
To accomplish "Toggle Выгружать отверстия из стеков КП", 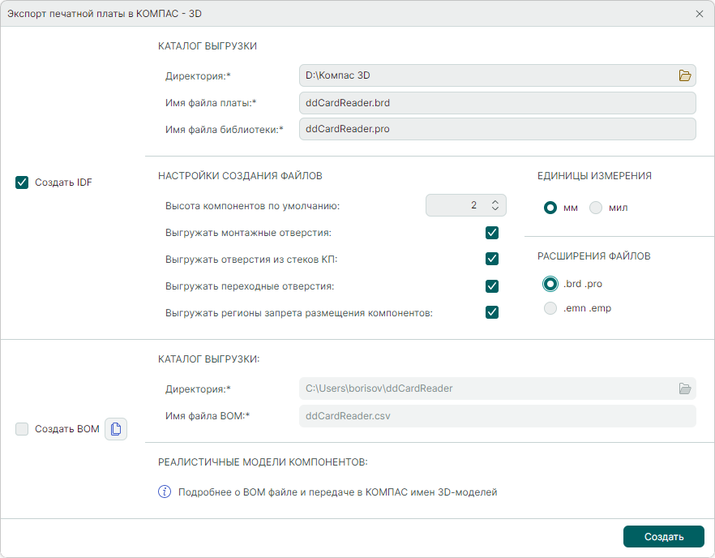I will pyautogui.click(x=491, y=259).
